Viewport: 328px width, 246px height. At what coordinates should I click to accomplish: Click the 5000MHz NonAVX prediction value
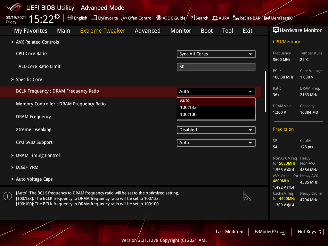coord(287,163)
